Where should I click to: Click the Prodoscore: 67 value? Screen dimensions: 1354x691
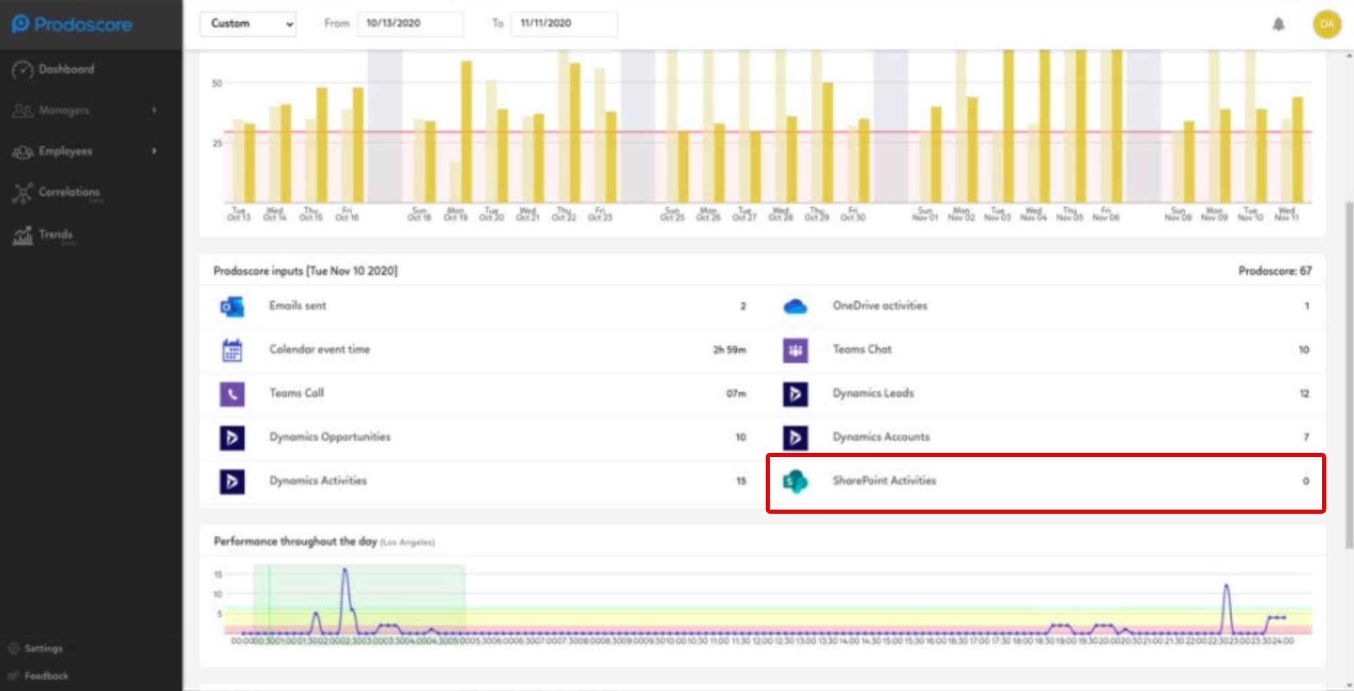1275,271
